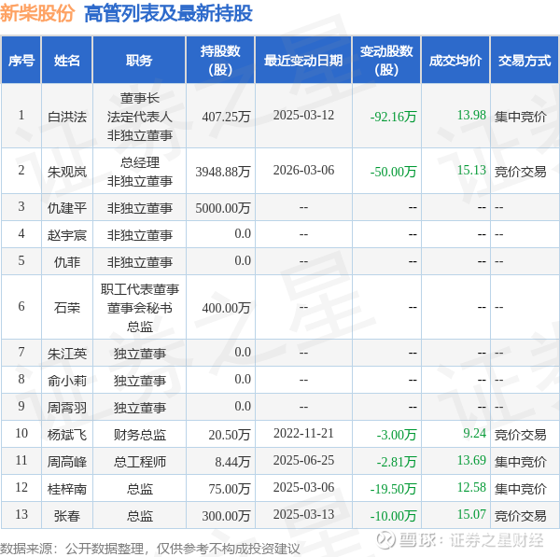560x557 pixels.
Task: Click 竞价交易 in 张春's row
Action: pos(521,516)
